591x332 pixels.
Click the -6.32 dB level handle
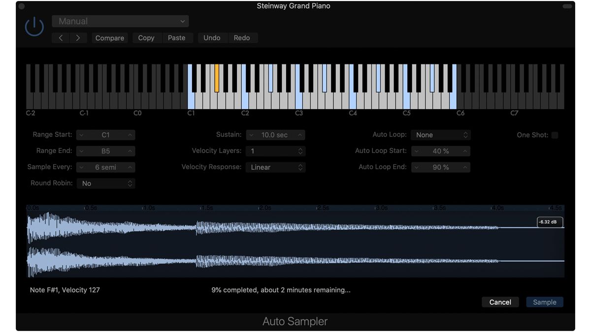point(550,222)
